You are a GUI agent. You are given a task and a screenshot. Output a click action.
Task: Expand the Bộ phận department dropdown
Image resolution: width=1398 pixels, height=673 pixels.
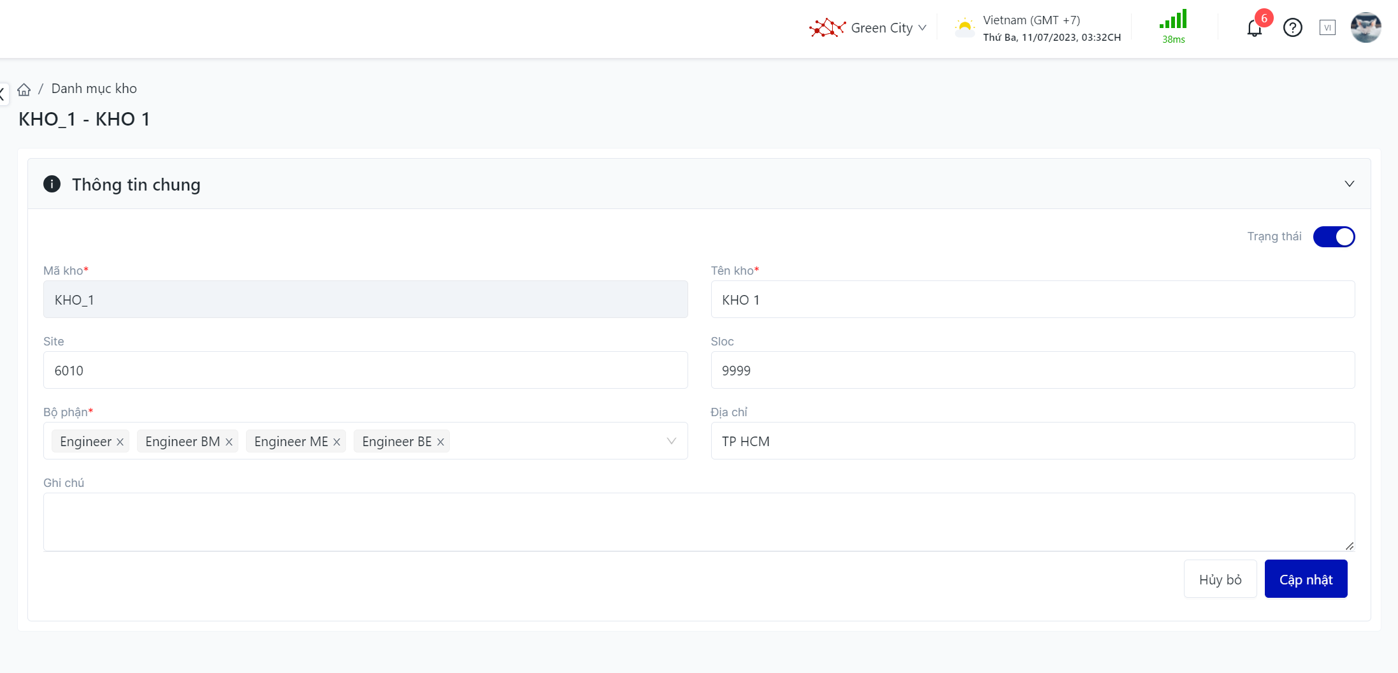(671, 441)
